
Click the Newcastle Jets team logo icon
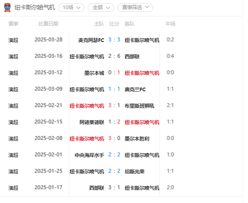[7, 8]
